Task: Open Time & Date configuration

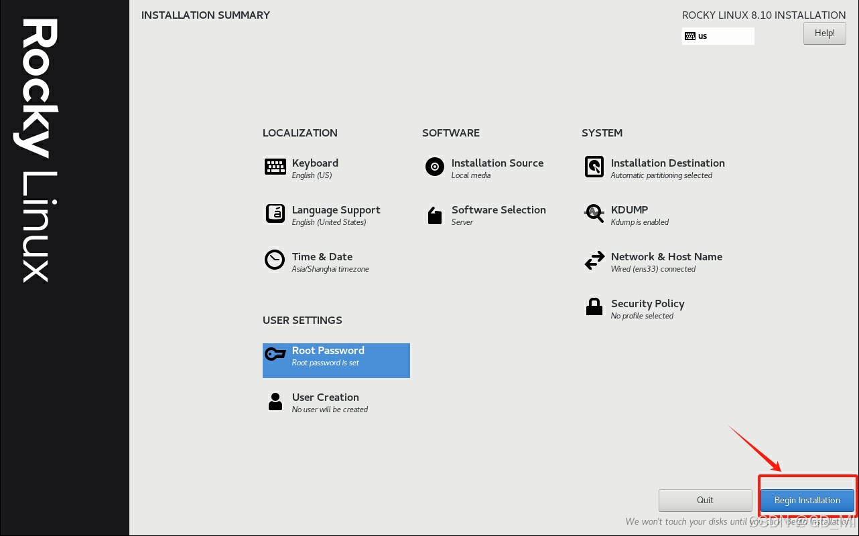Action: click(x=322, y=257)
